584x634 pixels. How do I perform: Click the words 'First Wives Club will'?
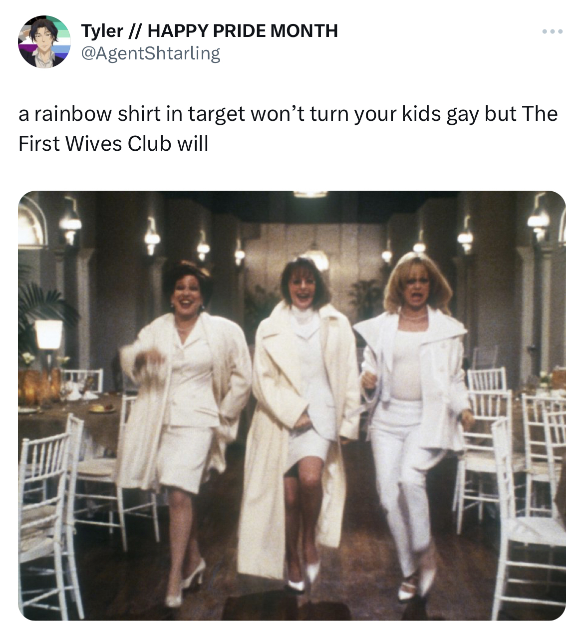113,143
